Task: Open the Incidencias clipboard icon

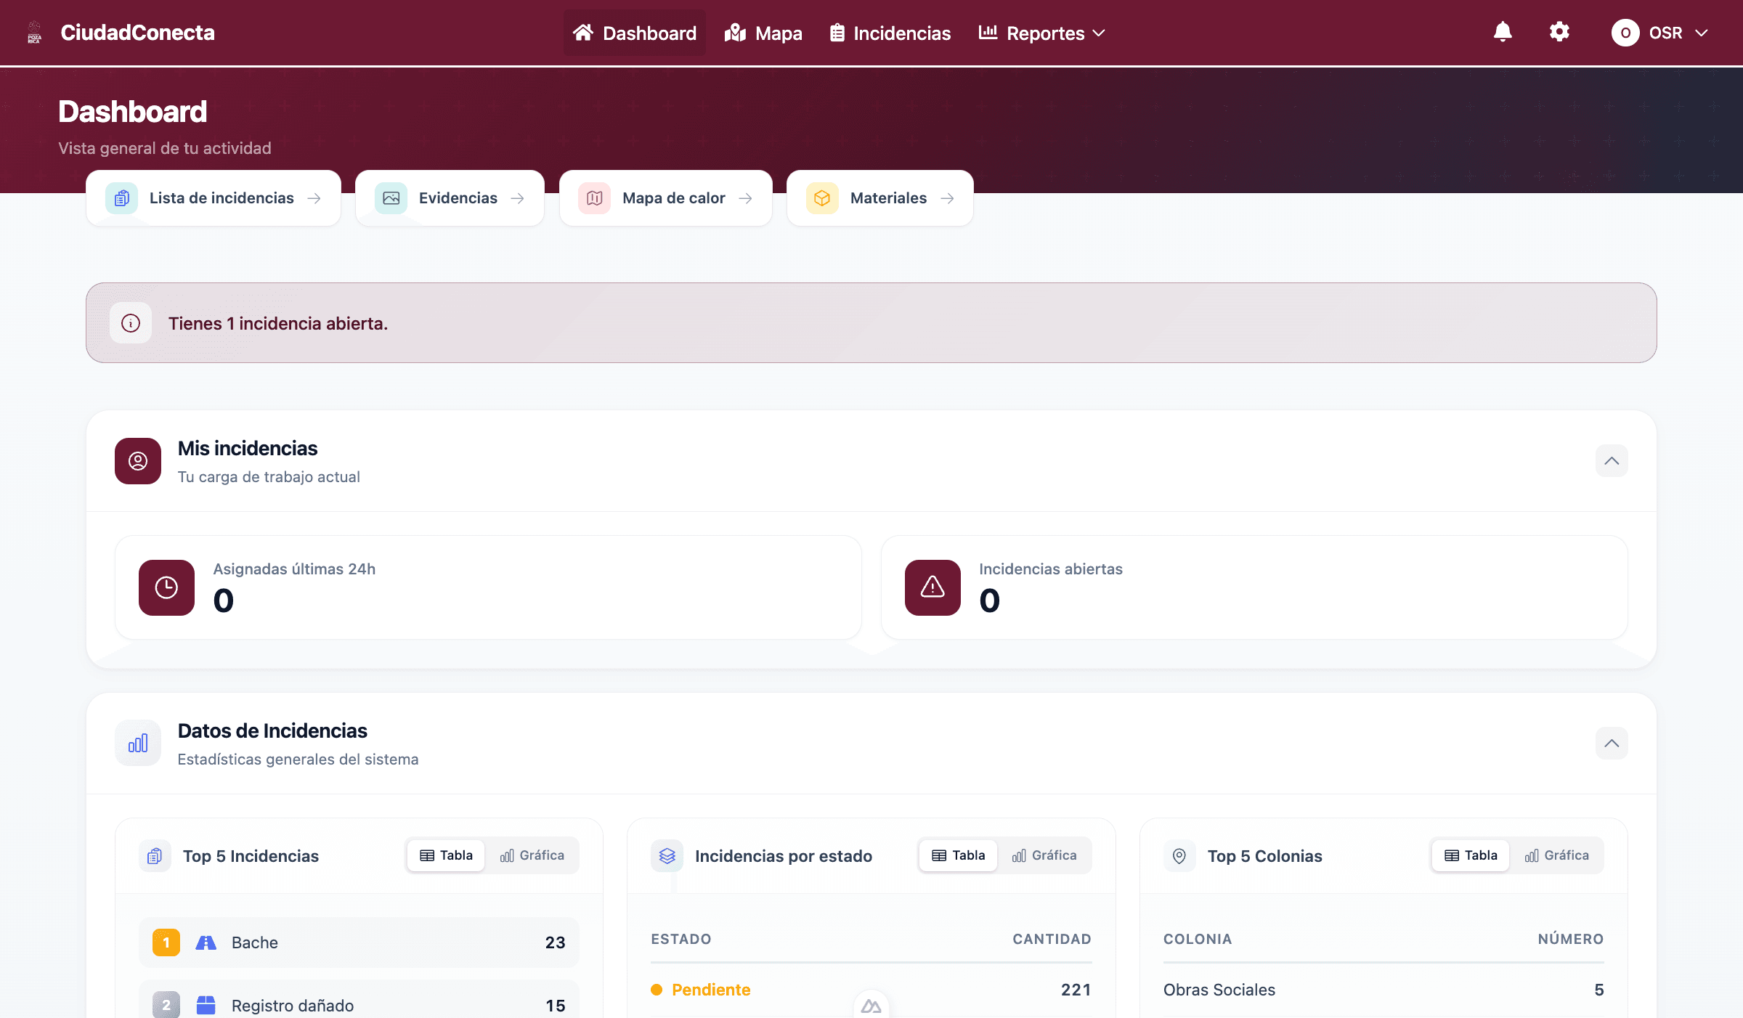Action: [x=837, y=33]
